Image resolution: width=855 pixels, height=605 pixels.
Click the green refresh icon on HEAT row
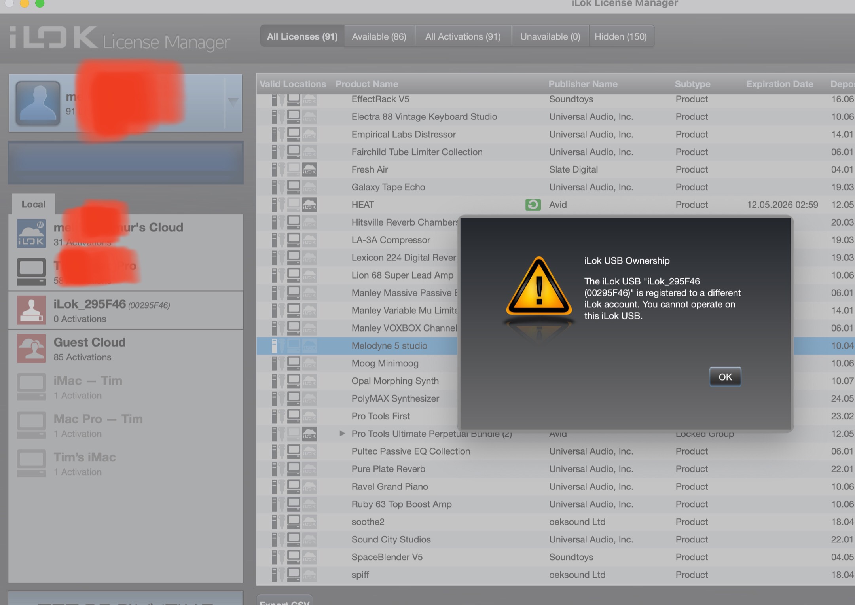coord(533,205)
